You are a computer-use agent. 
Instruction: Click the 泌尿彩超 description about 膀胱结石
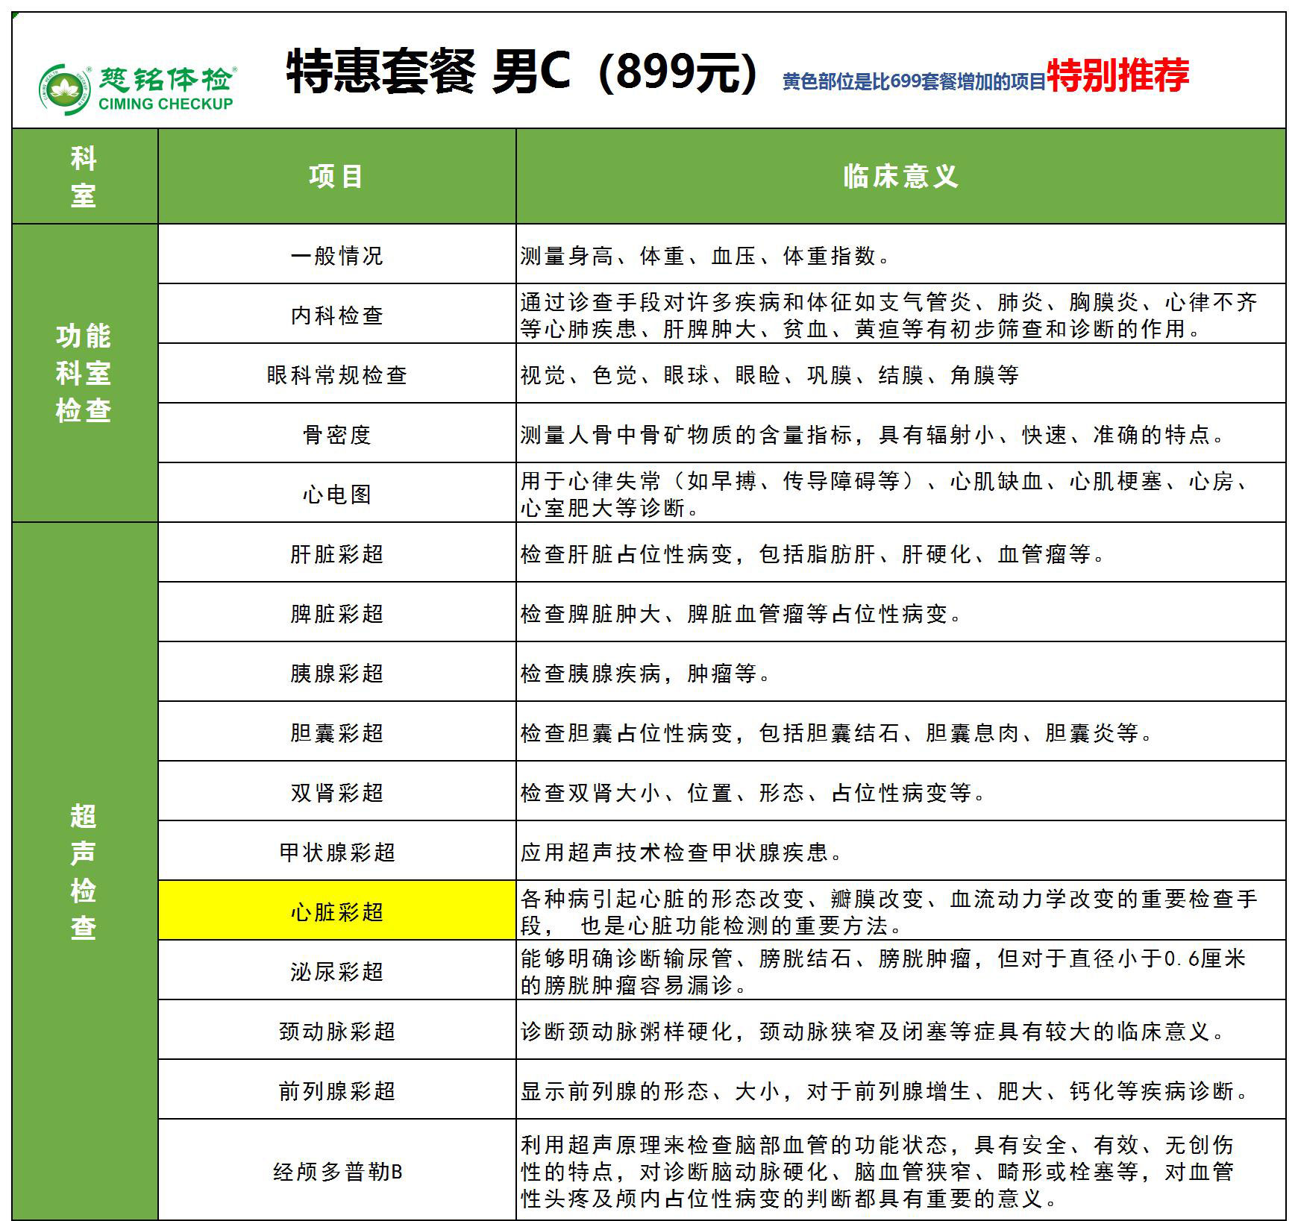click(883, 971)
